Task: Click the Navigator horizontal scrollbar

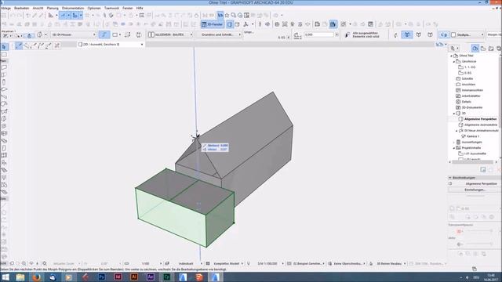Action: point(472,162)
